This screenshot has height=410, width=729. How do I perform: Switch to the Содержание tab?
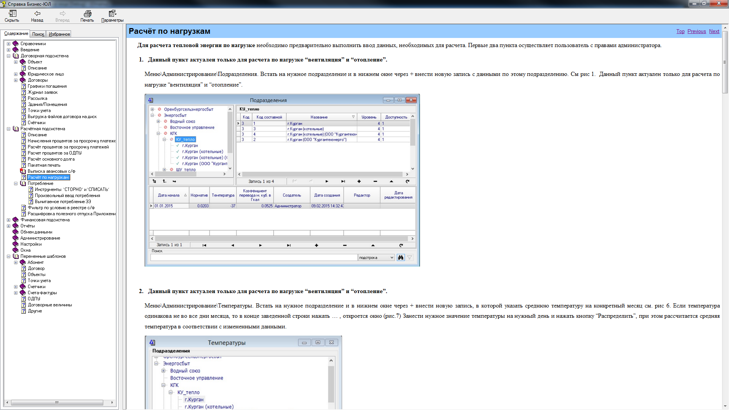(x=16, y=34)
